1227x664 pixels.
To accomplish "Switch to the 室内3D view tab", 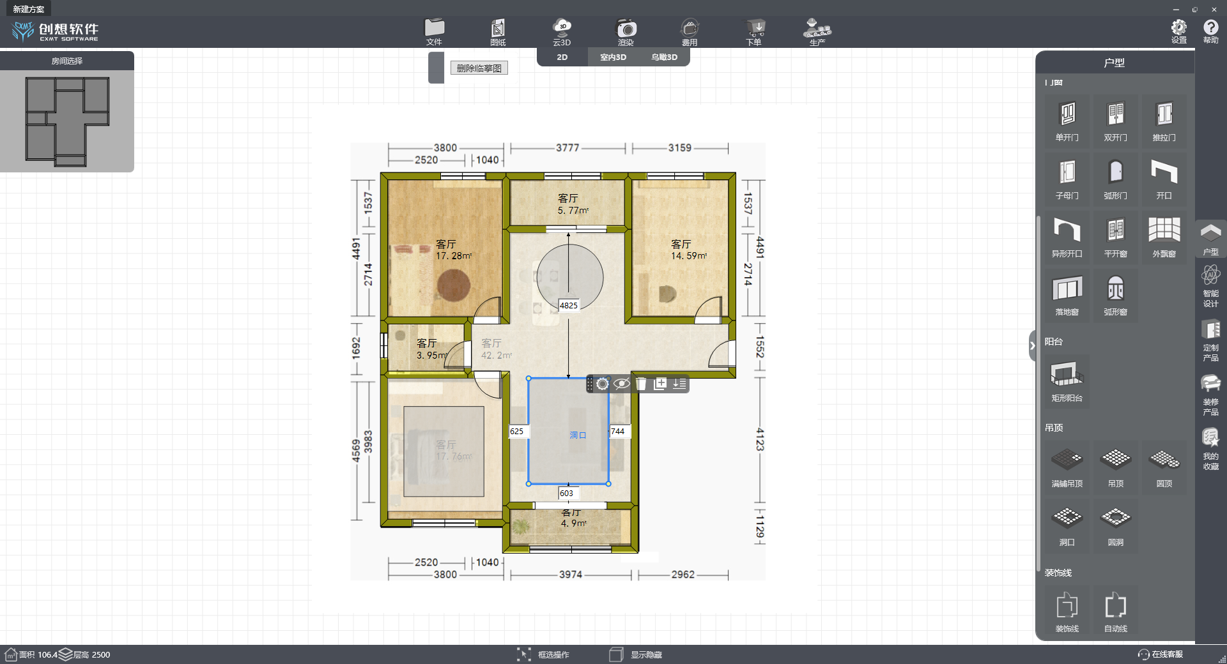I will pyautogui.click(x=613, y=57).
